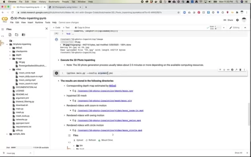
Task: Add a new Code cell
Action: coord(56,28)
